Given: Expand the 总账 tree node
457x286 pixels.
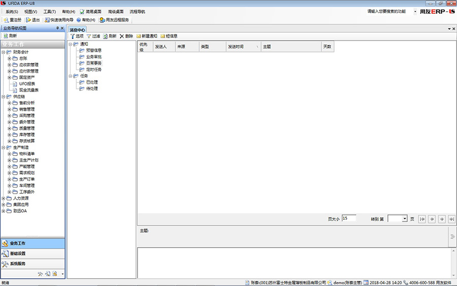Looking at the screenshot, I should 9,58.
